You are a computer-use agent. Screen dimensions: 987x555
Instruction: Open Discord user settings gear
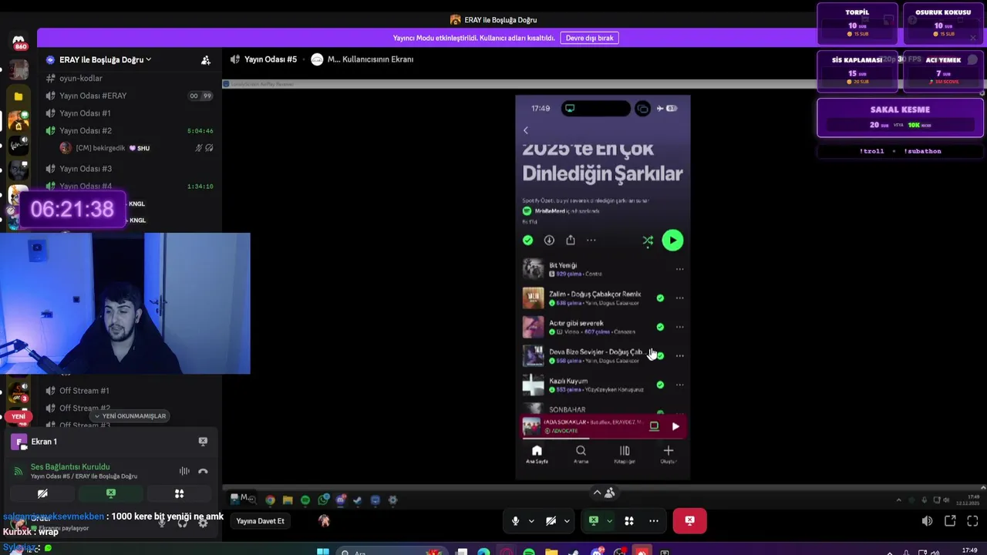click(x=203, y=523)
